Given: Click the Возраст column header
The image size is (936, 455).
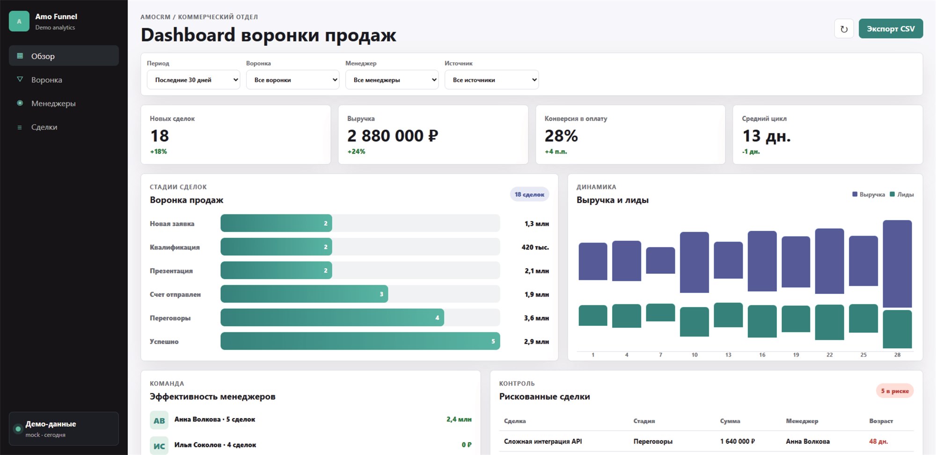Looking at the screenshot, I should click(881, 421).
